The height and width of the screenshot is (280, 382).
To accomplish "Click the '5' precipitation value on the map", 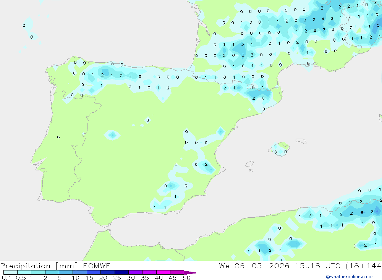I will coord(378,25).
